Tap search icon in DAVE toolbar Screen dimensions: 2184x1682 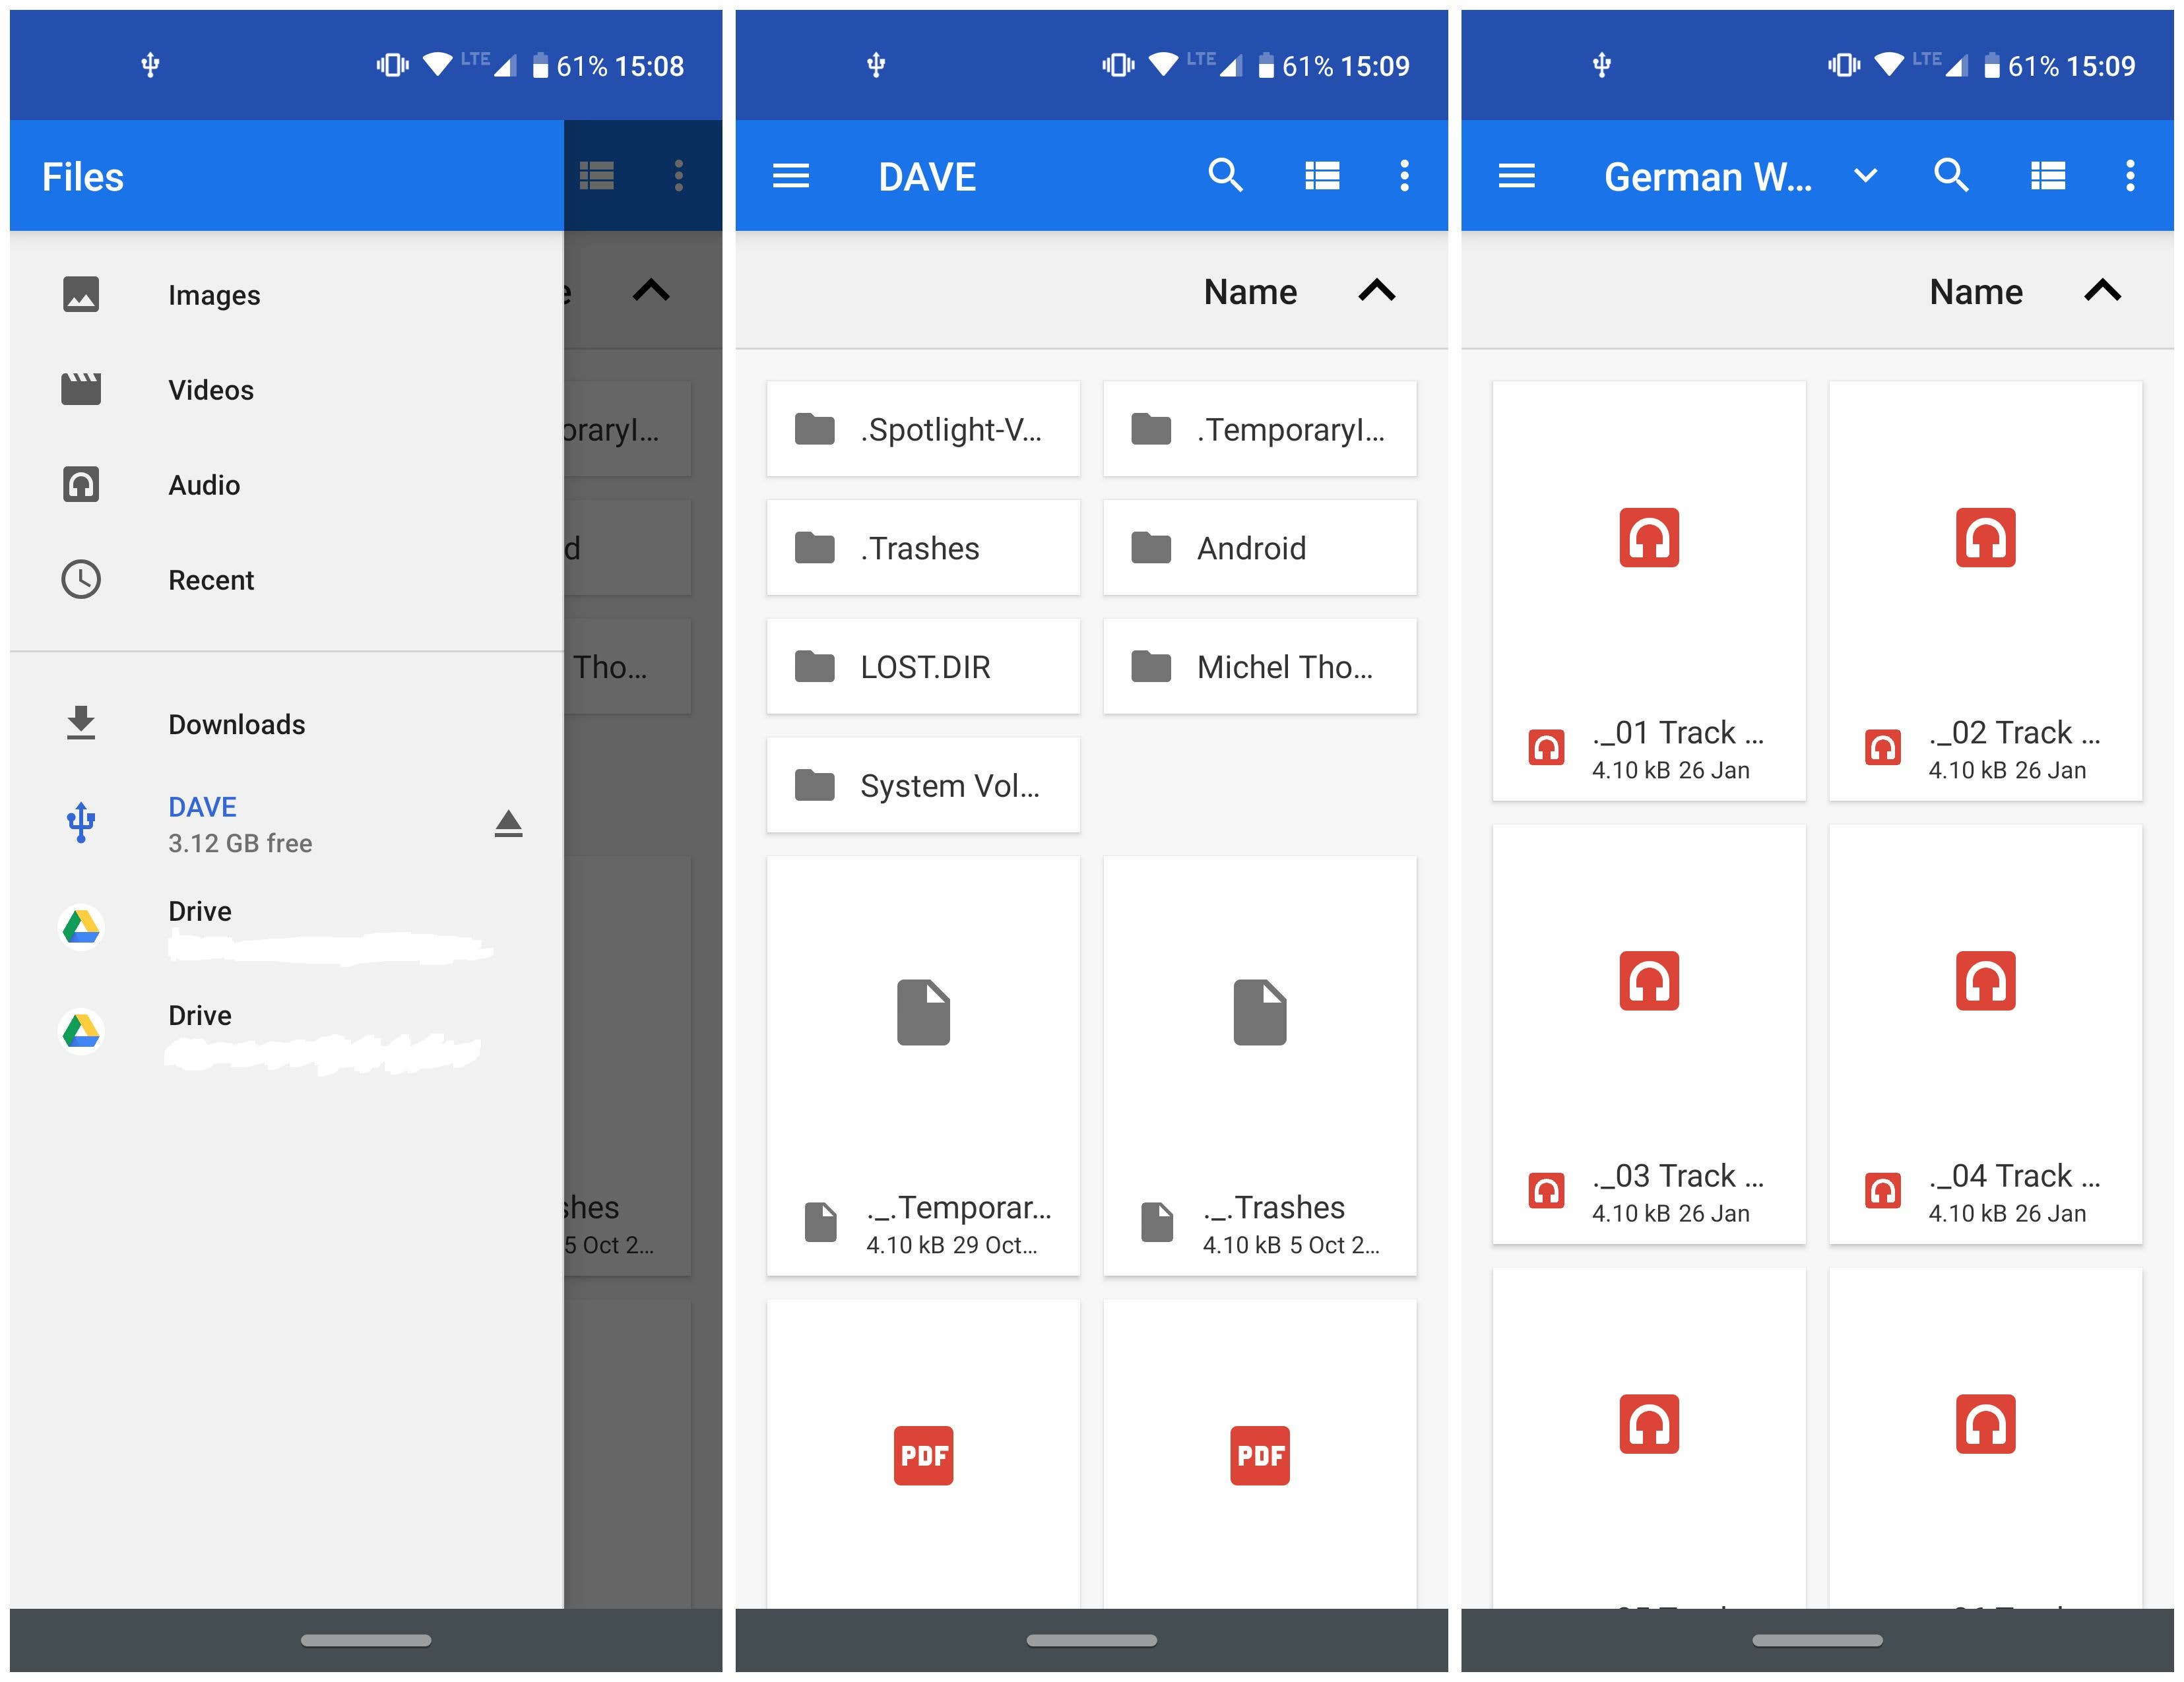pos(1225,176)
